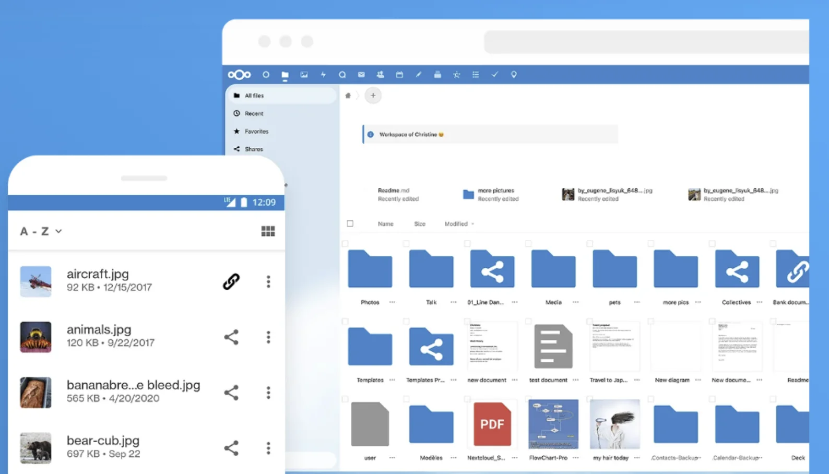The width and height of the screenshot is (829, 474).
Task: Open the Activity lightning bolt icon
Action: 323,75
